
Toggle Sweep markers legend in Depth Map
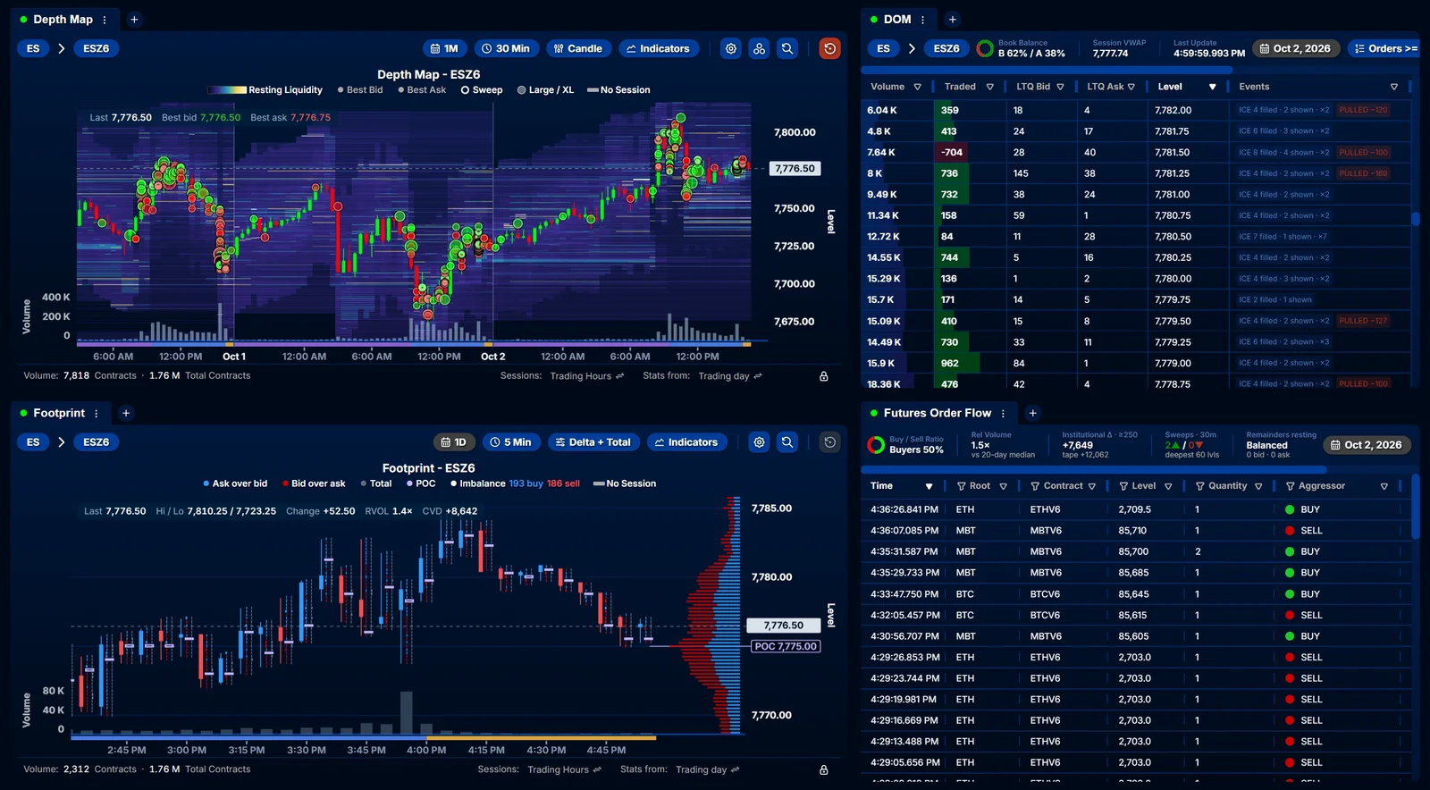(x=482, y=90)
